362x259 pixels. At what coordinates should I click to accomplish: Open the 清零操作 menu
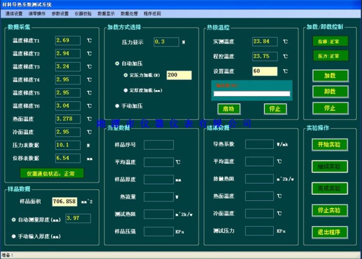37,14
